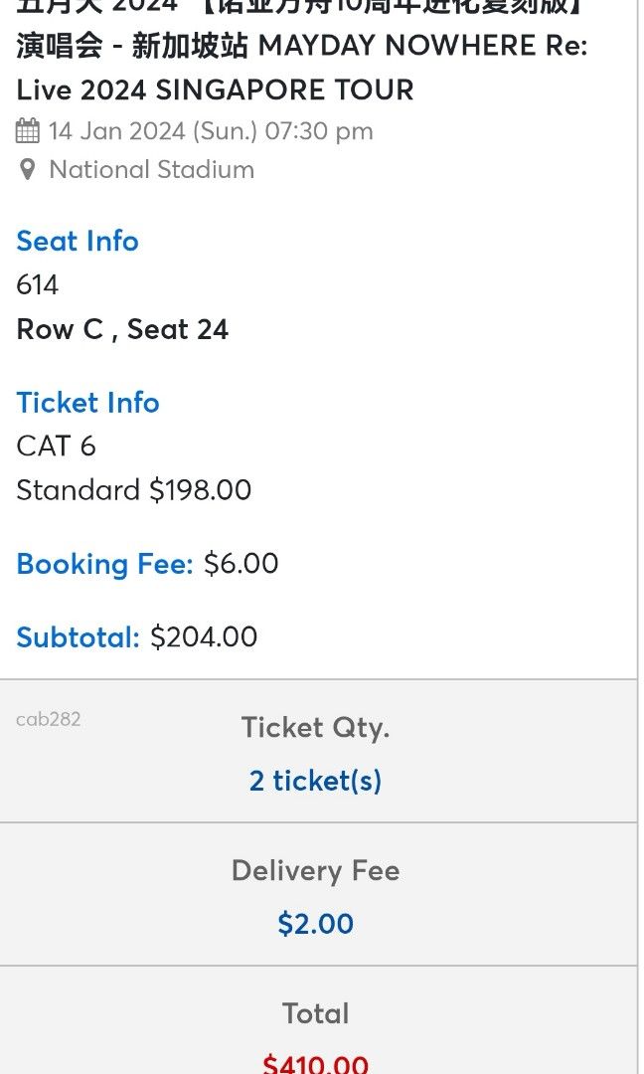Click the venue name National Stadium
Image resolution: width=644 pixels, height=1074 pixels.
click(x=151, y=169)
